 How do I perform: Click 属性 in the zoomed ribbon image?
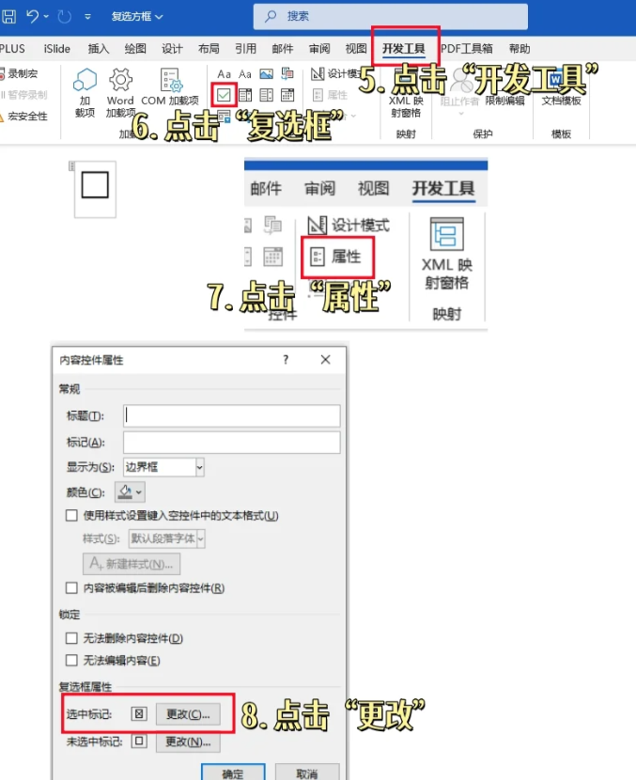coord(337,257)
